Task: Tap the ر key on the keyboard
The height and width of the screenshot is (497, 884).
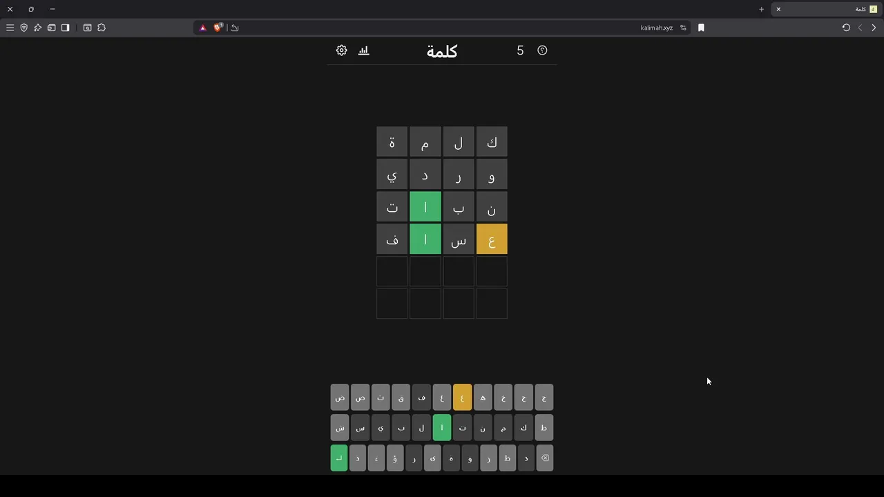Action: pyautogui.click(x=414, y=458)
